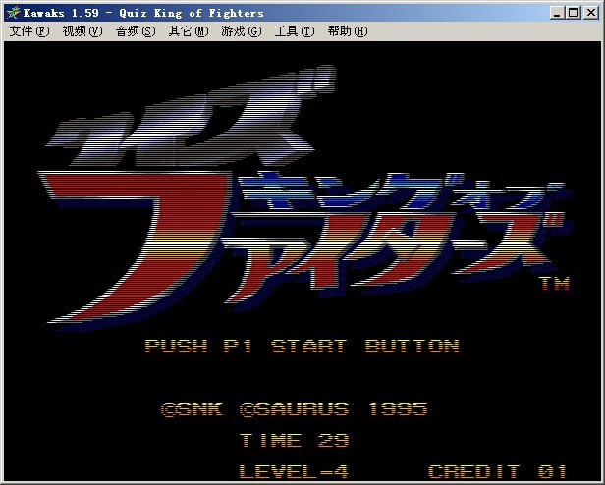605x485 pixels.
Task: Open the 文件(F) file menu
Action: point(29,31)
